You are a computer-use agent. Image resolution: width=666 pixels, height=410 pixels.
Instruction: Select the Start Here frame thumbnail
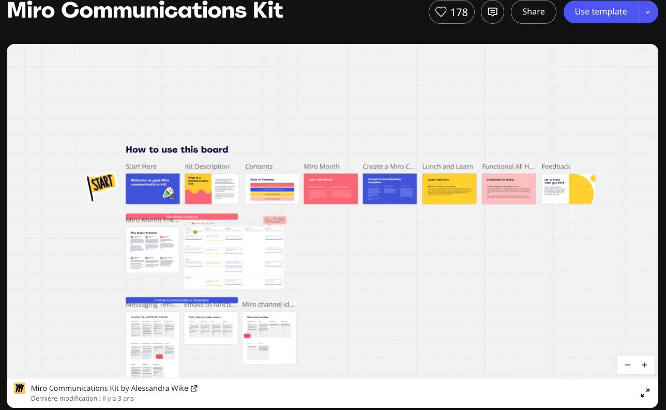[153, 189]
